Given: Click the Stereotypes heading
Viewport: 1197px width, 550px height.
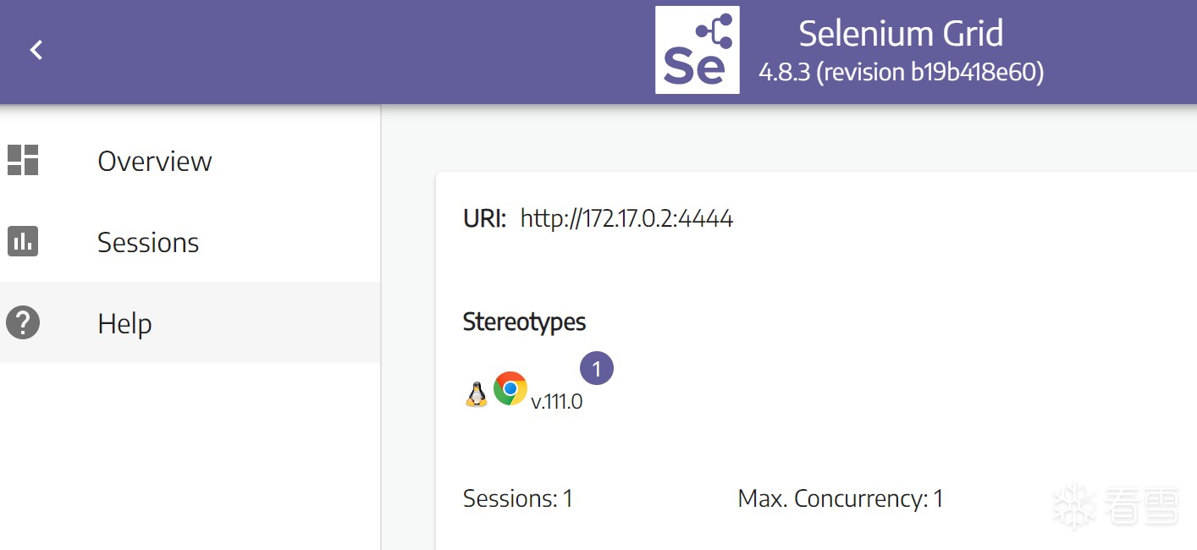Looking at the screenshot, I should click(x=524, y=322).
